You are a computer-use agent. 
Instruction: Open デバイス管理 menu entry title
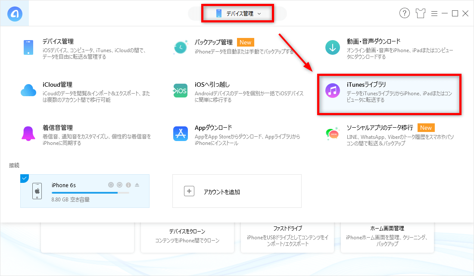pos(58,41)
